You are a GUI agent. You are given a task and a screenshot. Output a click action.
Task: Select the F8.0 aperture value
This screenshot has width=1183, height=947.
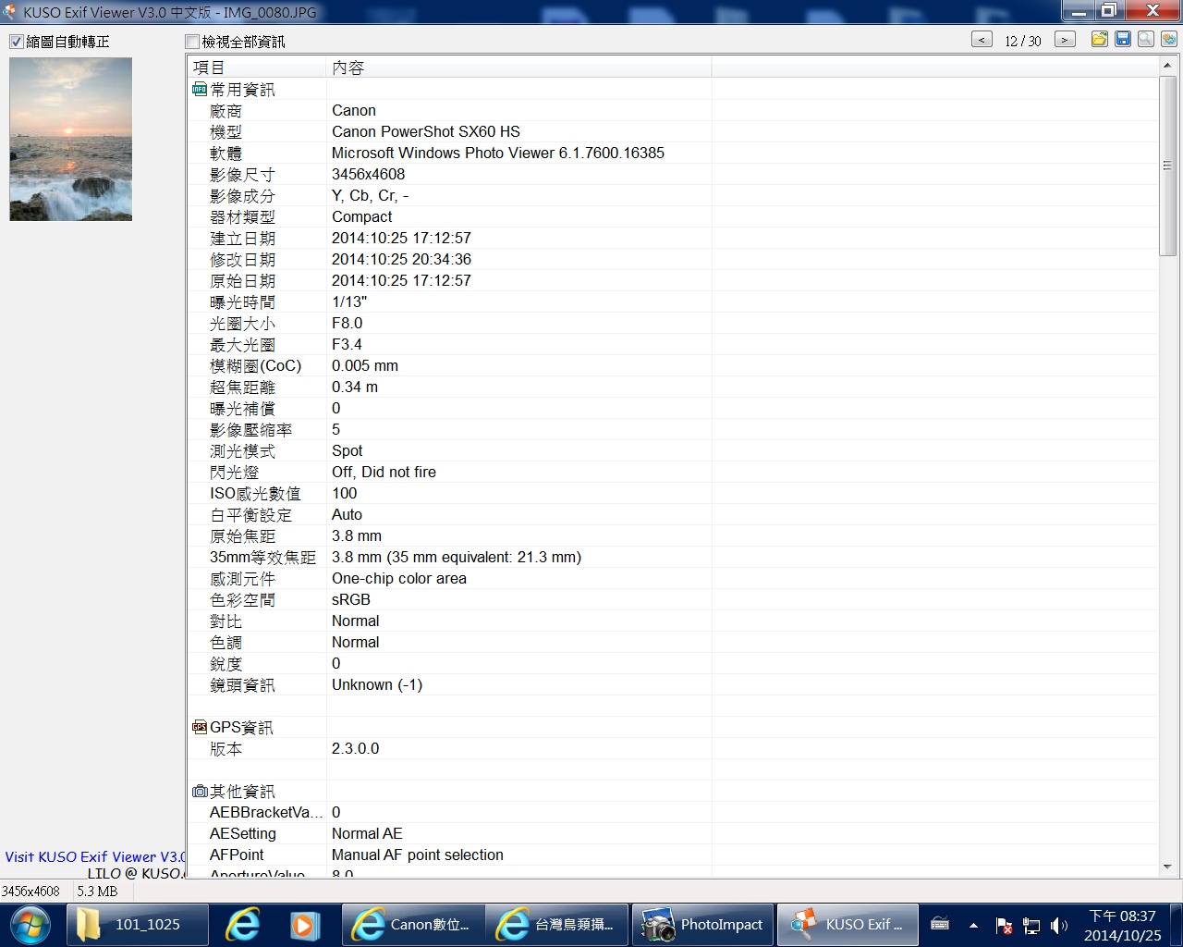pyautogui.click(x=348, y=323)
